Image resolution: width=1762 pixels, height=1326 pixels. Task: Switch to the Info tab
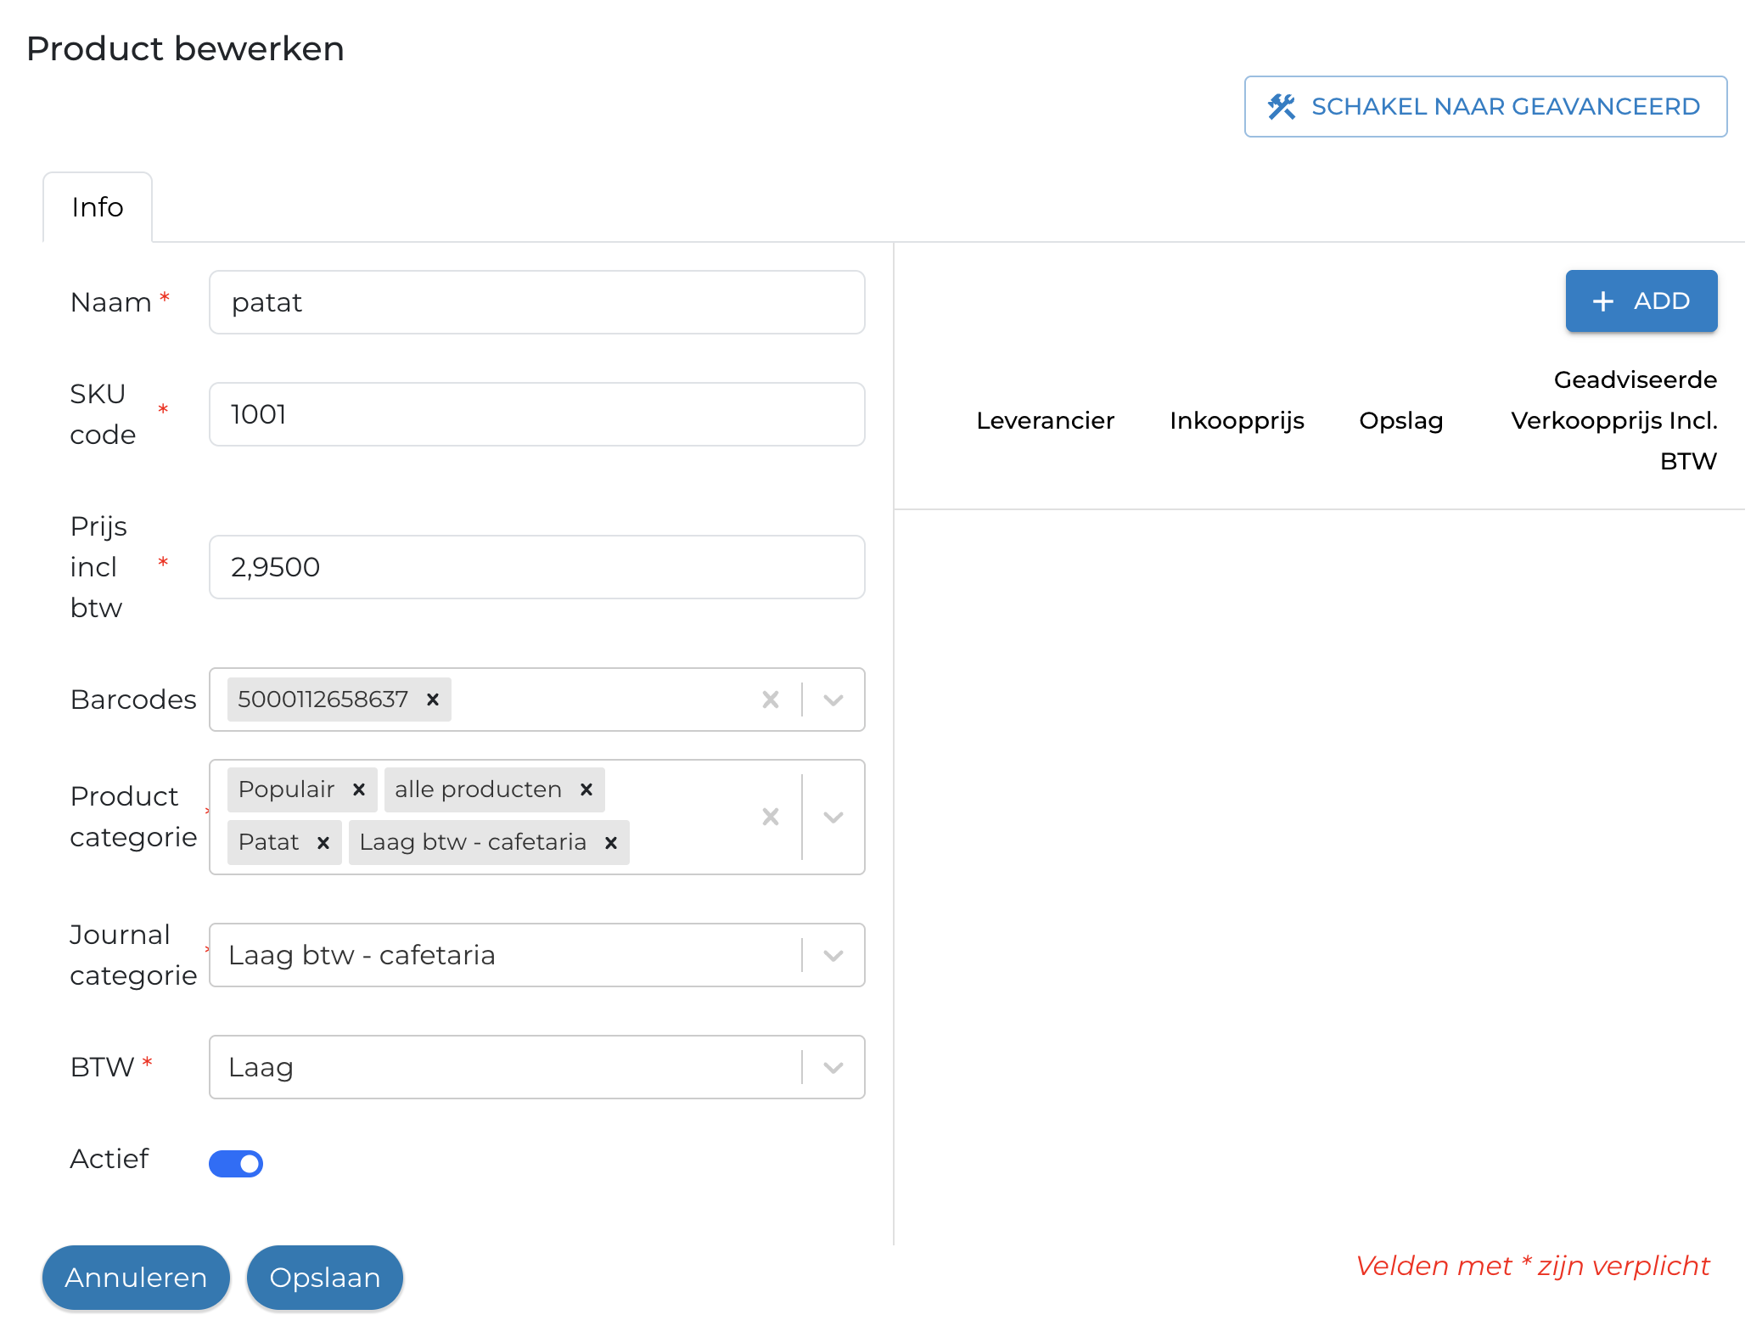pos(97,206)
